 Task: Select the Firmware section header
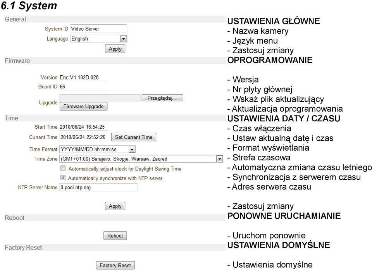click(115, 61)
